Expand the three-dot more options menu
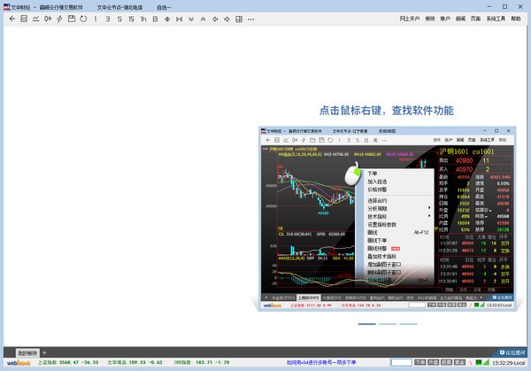 point(251,19)
